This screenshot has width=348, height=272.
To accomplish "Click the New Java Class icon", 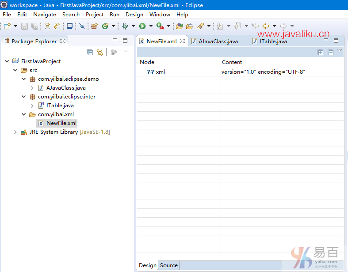I will [105, 26].
